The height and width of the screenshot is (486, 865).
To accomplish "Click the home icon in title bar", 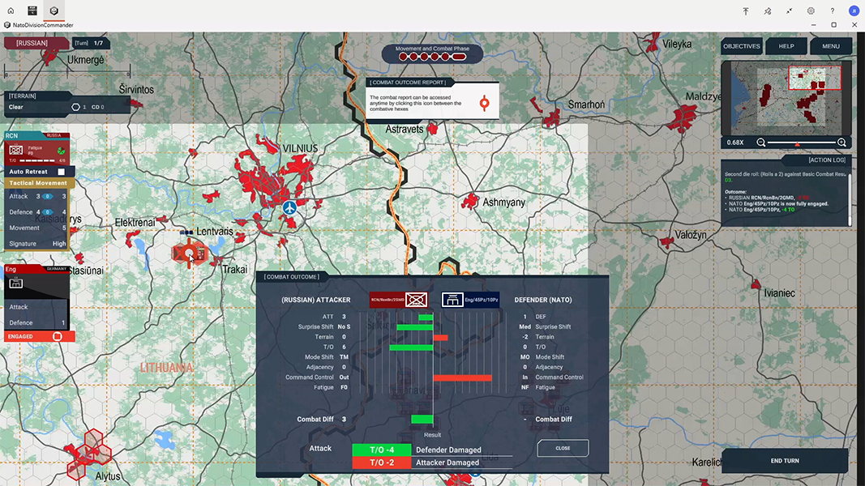I will [x=11, y=11].
